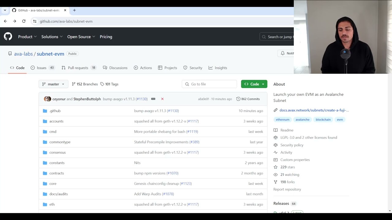View the 229 stars link
The image size is (392, 220).
coord(284,167)
